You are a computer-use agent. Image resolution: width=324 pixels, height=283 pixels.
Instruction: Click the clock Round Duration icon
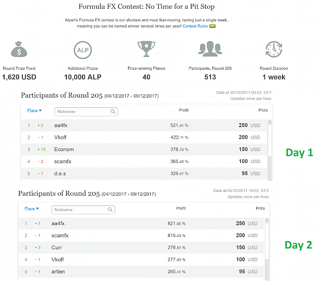pos(274,49)
